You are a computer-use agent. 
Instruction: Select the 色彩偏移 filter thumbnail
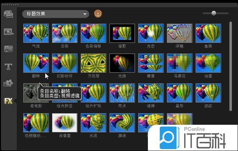click(x=93, y=33)
